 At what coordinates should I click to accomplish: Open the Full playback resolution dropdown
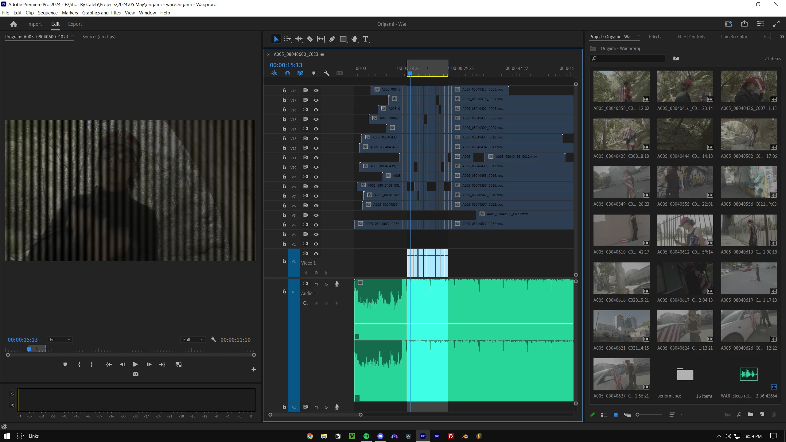tap(193, 339)
